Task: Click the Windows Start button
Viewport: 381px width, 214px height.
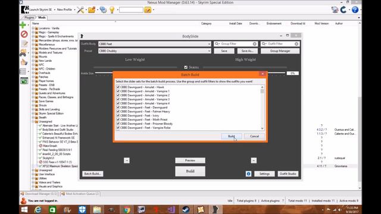Action: [x=24, y=210]
